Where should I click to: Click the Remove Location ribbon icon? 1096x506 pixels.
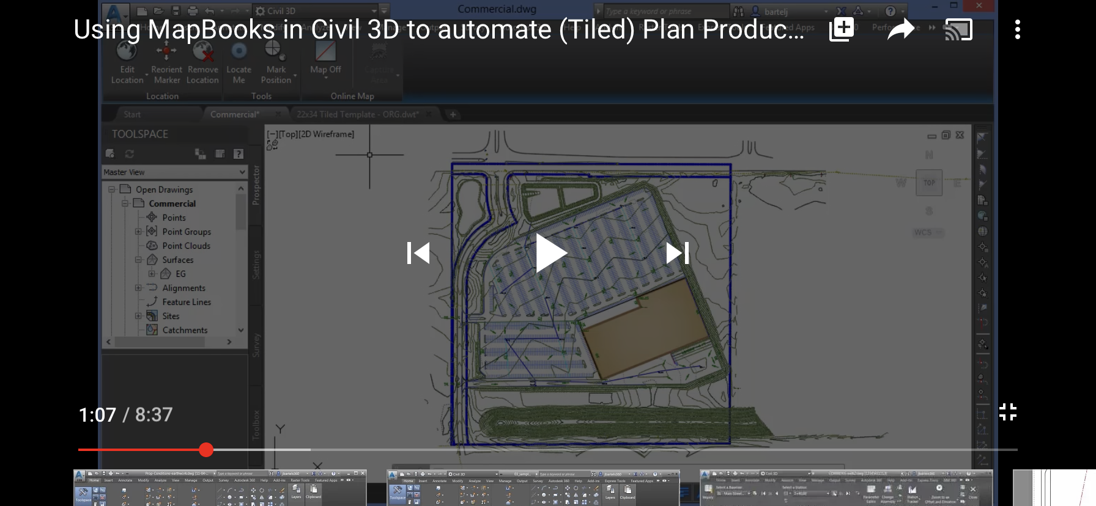click(202, 51)
